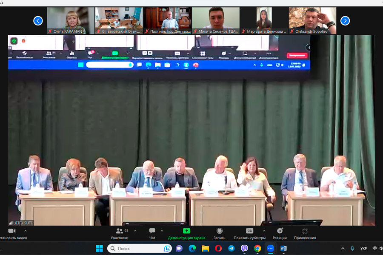Open Microsoft Teams chat in taskbar
This screenshot has height=255, width=383.
(x=179, y=248)
